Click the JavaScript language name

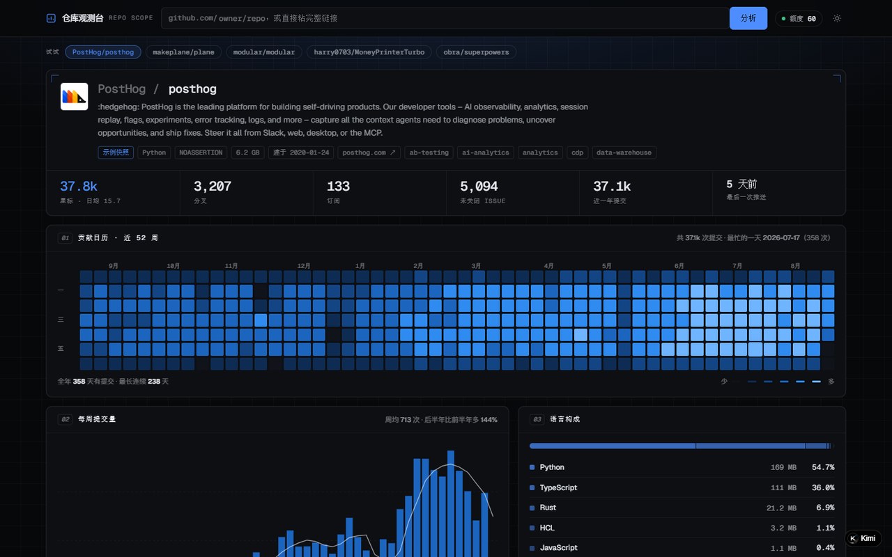tap(559, 548)
